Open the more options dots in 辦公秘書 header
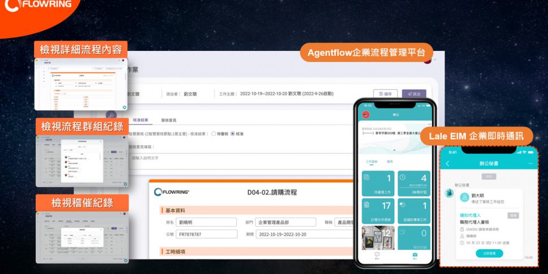This screenshot has height=274, width=548. click(x=530, y=163)
